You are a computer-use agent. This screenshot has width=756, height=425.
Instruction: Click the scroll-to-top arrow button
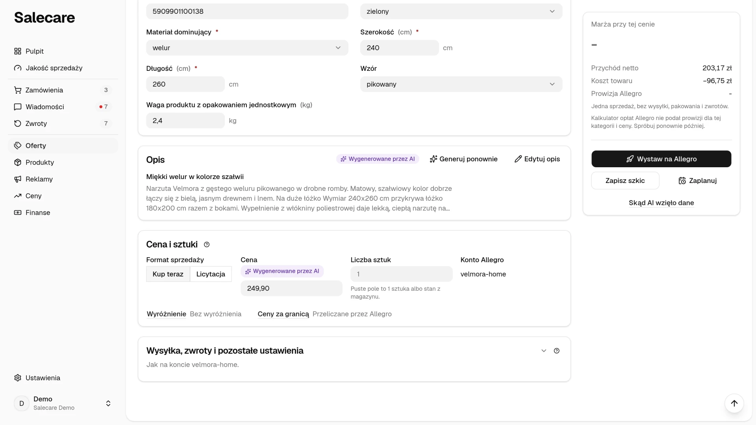coord(734,403)
